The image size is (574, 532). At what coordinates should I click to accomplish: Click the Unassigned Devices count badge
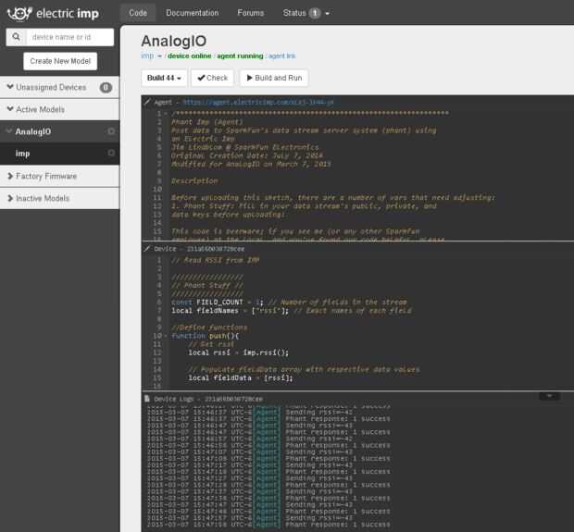105,88
